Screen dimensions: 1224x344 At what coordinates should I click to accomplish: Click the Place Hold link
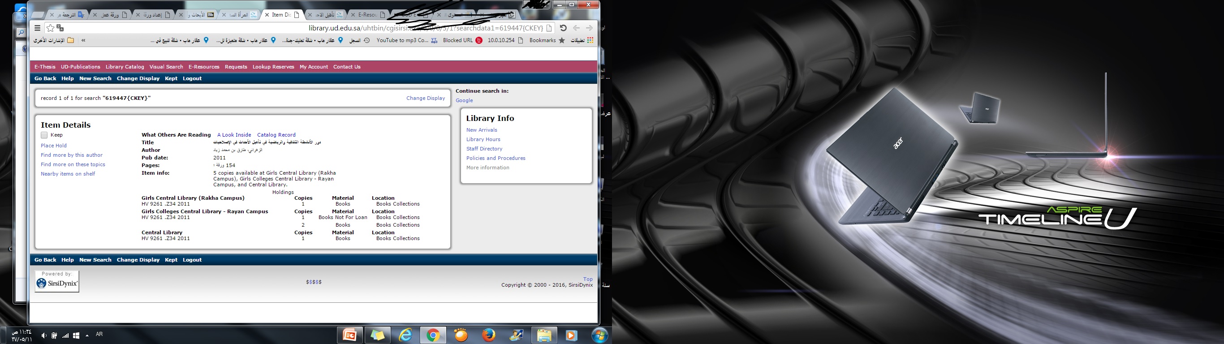[x=54, y=146]
